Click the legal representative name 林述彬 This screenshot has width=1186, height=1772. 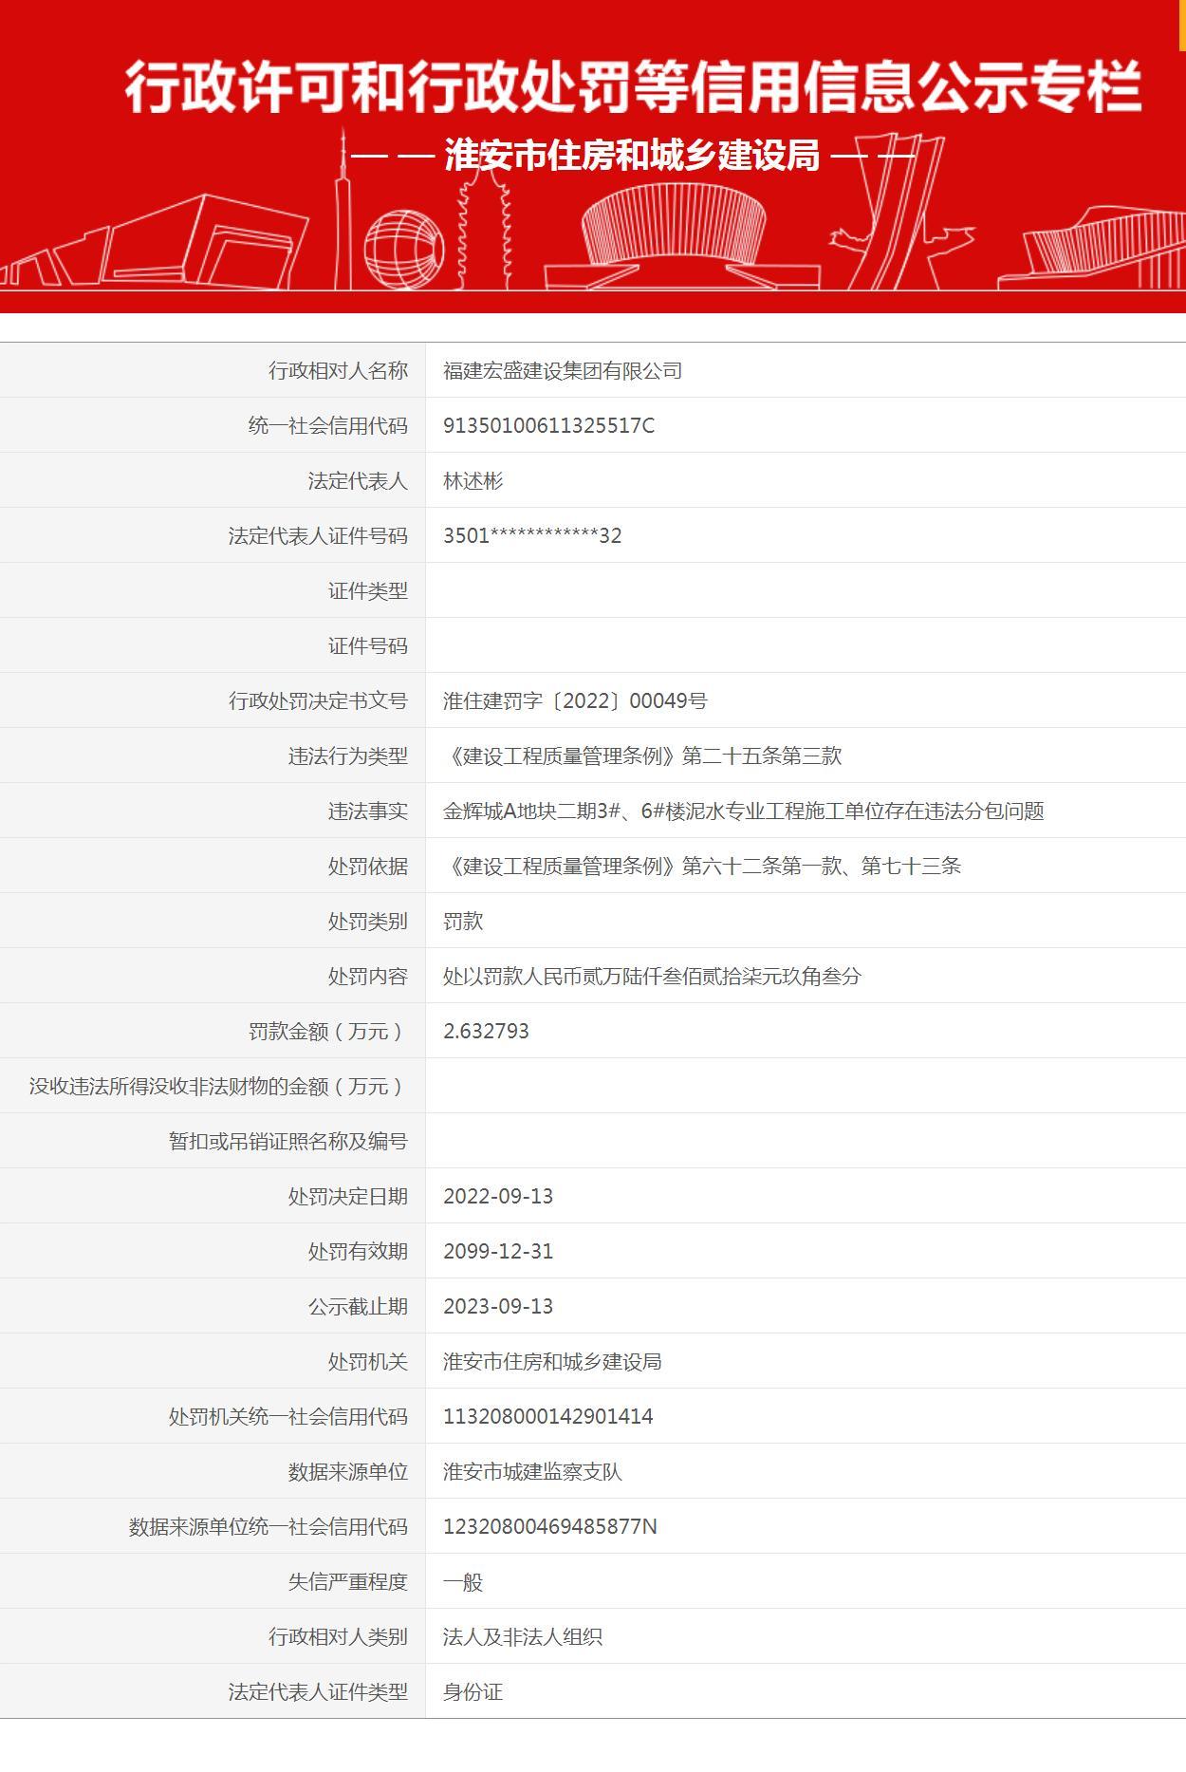(x=473, y=480)
